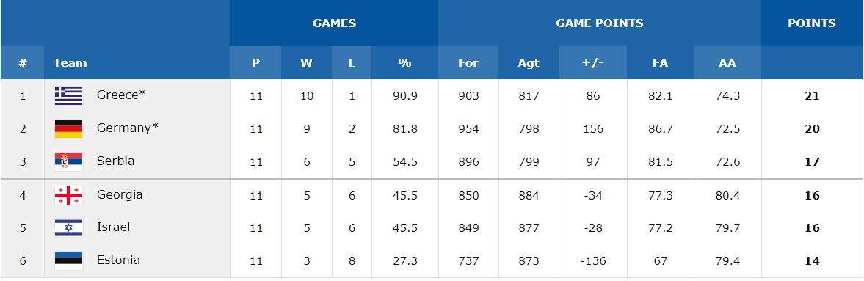The height and width of the screenshot is (281, 864).
Task: Sort by the +/- column header
Action: click(x=592, y=63)
